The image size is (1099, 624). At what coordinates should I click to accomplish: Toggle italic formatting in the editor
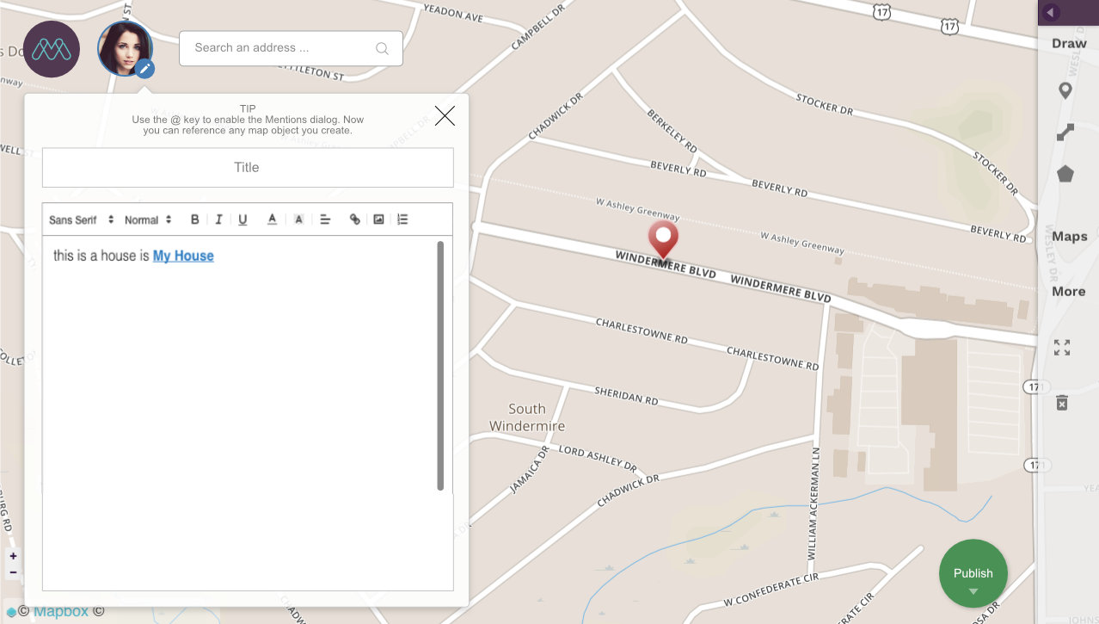click(x=218, y=219)
